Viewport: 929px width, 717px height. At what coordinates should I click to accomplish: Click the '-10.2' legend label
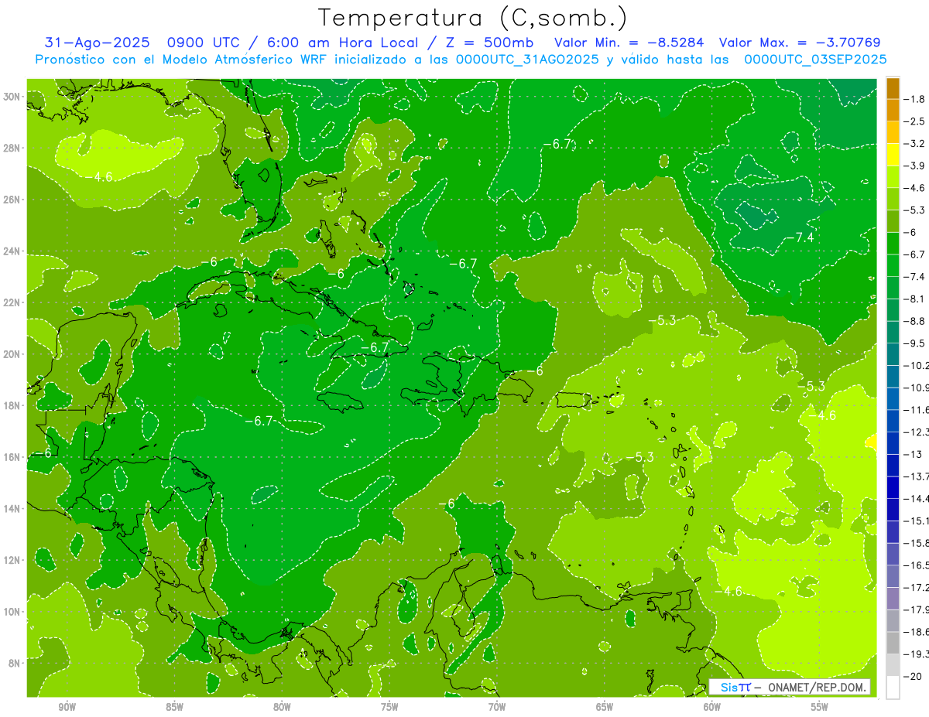click(x=917, y=365)
